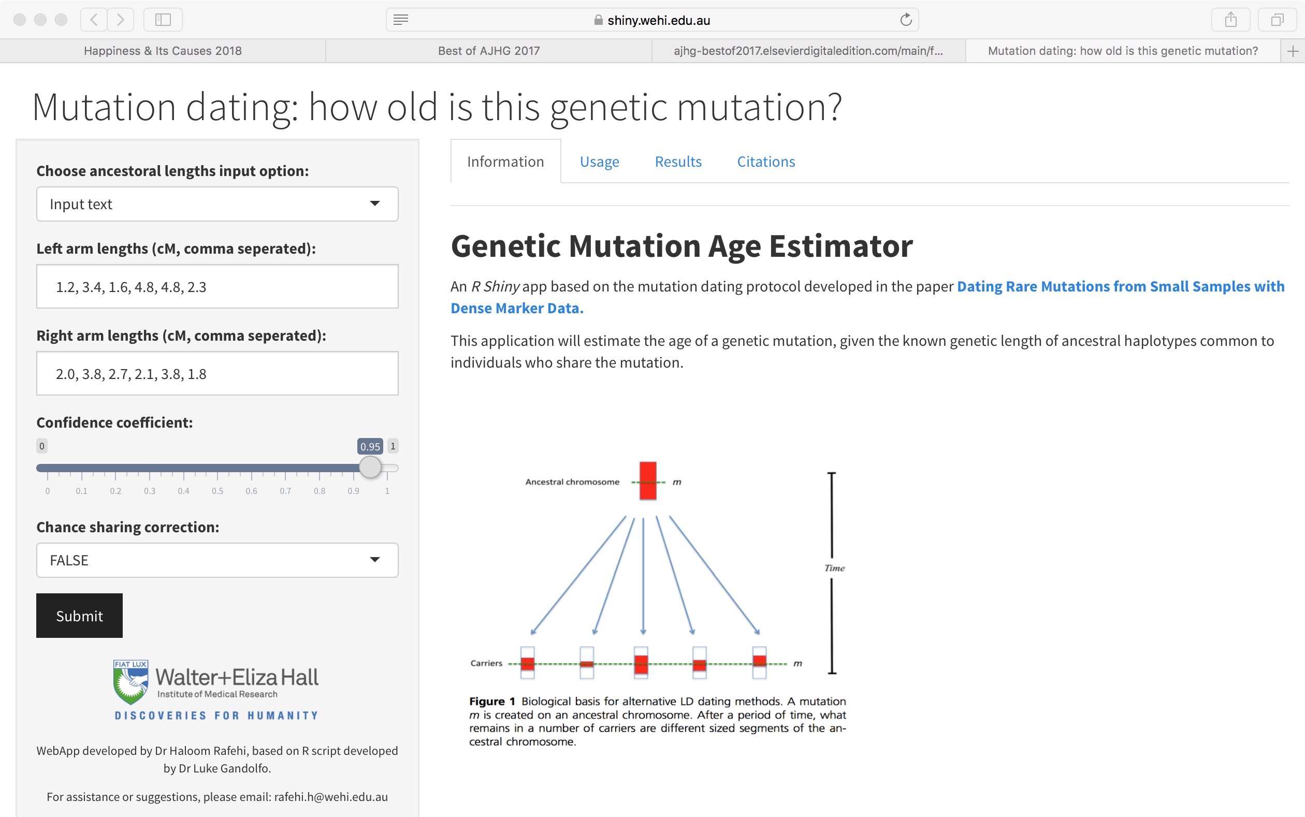Reload page with the refresh icon

906,20
